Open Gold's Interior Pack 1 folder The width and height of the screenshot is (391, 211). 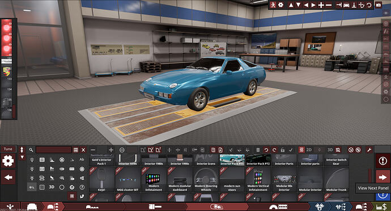click(101, 160)
